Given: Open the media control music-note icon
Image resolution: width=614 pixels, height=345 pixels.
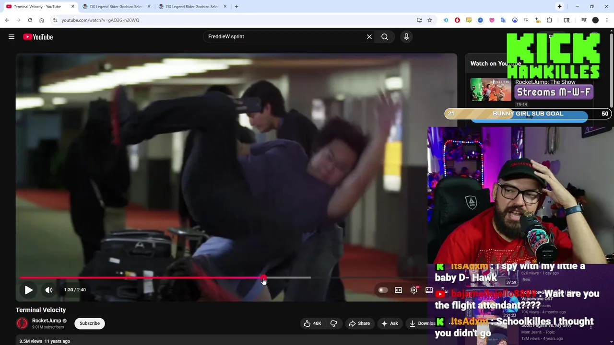Looking at the screenshot, I should [x=584, y=20].
